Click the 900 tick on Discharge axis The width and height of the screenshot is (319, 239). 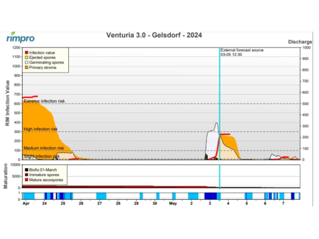(x=305, y=59)
